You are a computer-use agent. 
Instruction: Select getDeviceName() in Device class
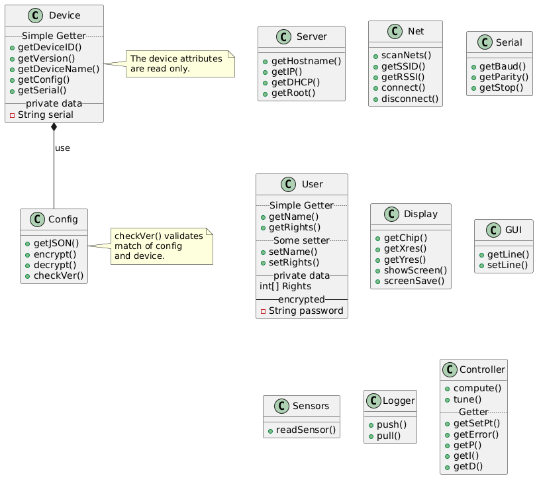coord(58,69)
